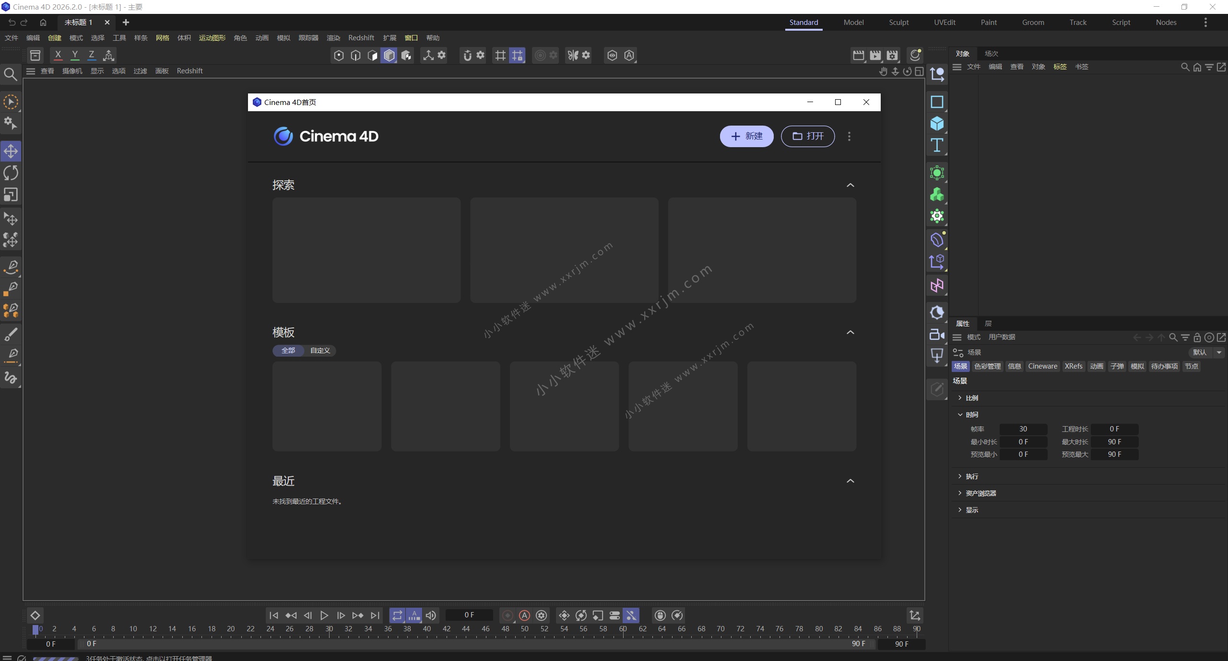Click the 打开 button
The image size is (1228, 661).
point(808,136)
